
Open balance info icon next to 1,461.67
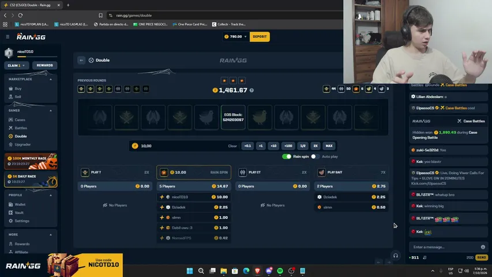(251, 90)
